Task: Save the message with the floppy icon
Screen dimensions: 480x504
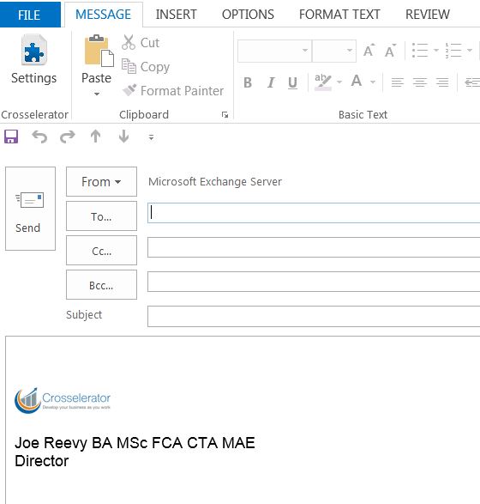Action: [x=11, y=137]
